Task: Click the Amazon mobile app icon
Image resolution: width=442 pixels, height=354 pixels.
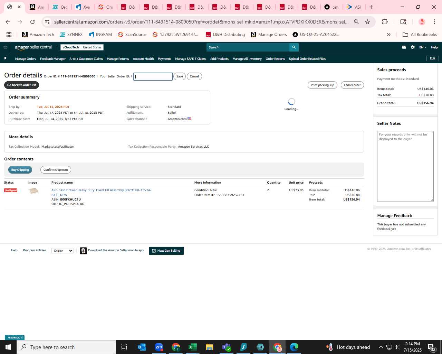Action: (83, 251)
